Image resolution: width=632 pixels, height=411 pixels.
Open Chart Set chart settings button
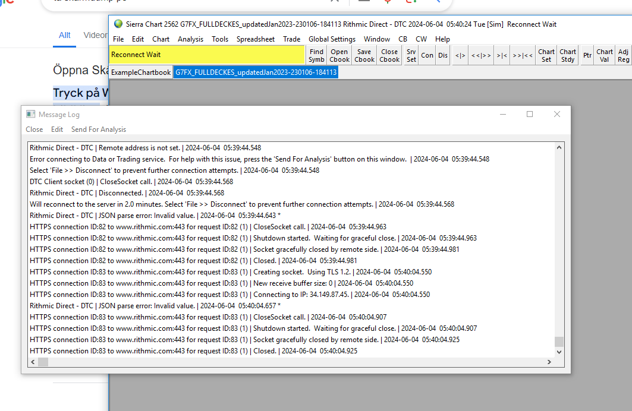(546, 55)
